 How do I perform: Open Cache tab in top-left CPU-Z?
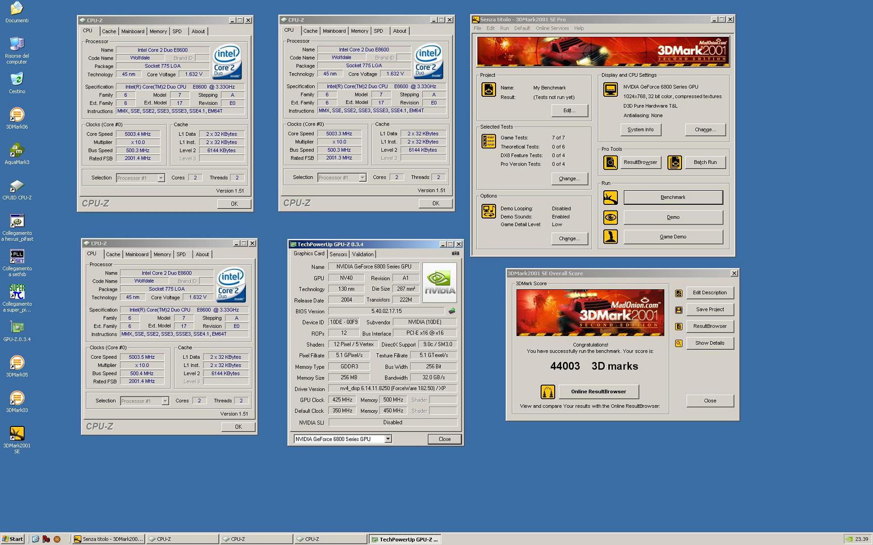coord(109,31)
